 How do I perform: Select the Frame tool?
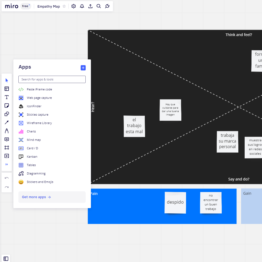[x=7, y=148]
